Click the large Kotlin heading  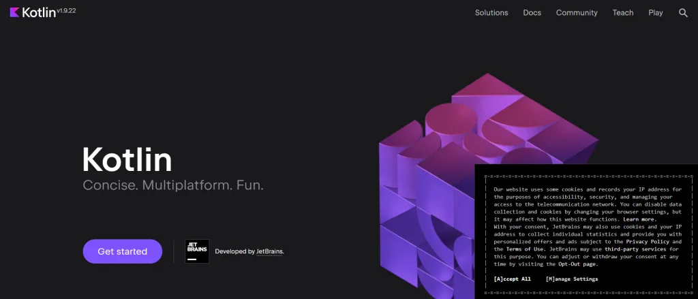pos(127,159)
